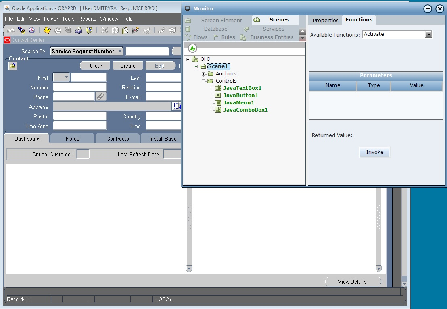Click the Search By value input field
Image resolution: width=447 pixels, height=309 pixels.
pyautogui.click(x=147, y=51)
